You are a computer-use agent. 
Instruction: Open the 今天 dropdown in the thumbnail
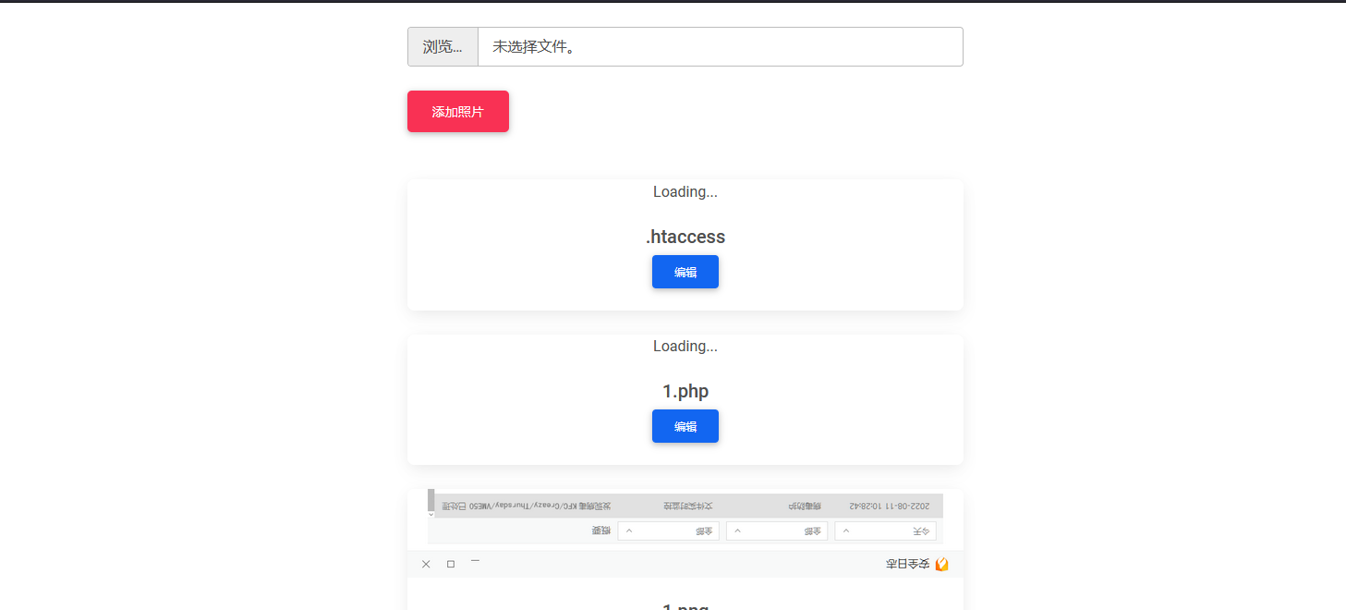pos(885,531)
